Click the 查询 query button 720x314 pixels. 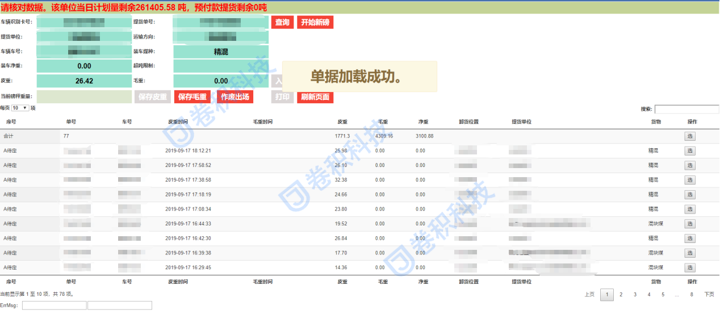point(282,23)
